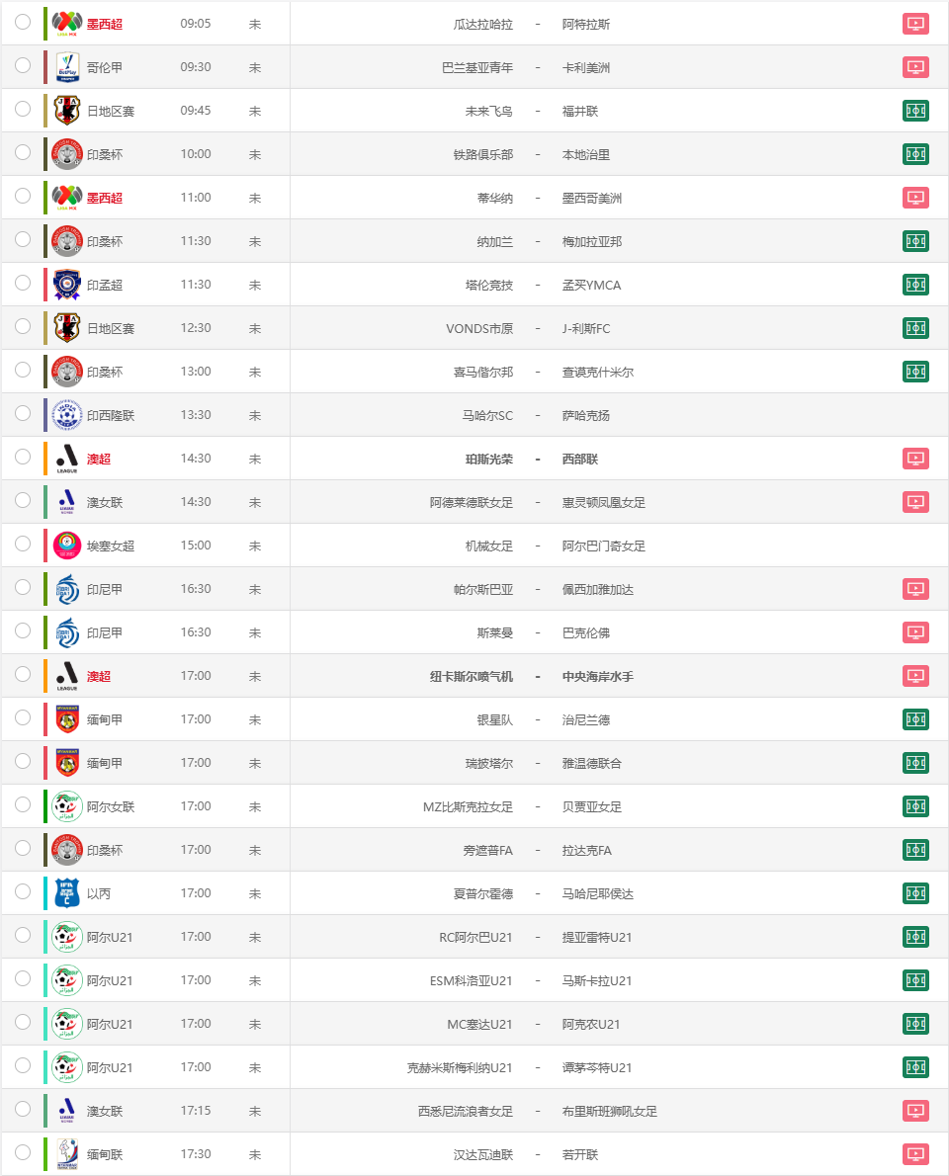Select the 机械女足 match radio button
The width and height of the screenshot is (949, 1176).
click(23, 544)
